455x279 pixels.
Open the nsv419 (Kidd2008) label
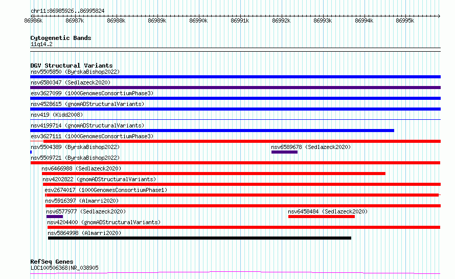tap(57, 115)
